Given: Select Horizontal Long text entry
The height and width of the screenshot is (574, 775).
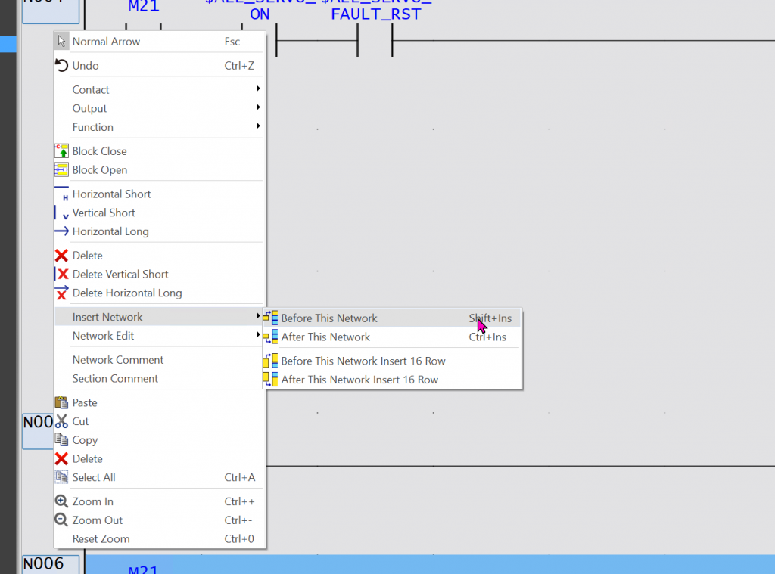Looking at the screenshot, I should [x=110, y=231].
